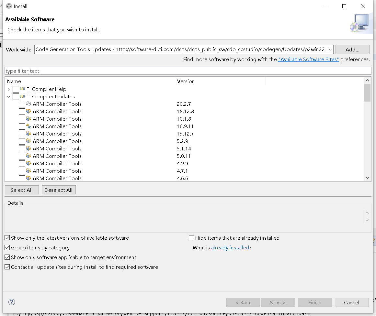Open the help question mark icon

[x=12, y=302]
